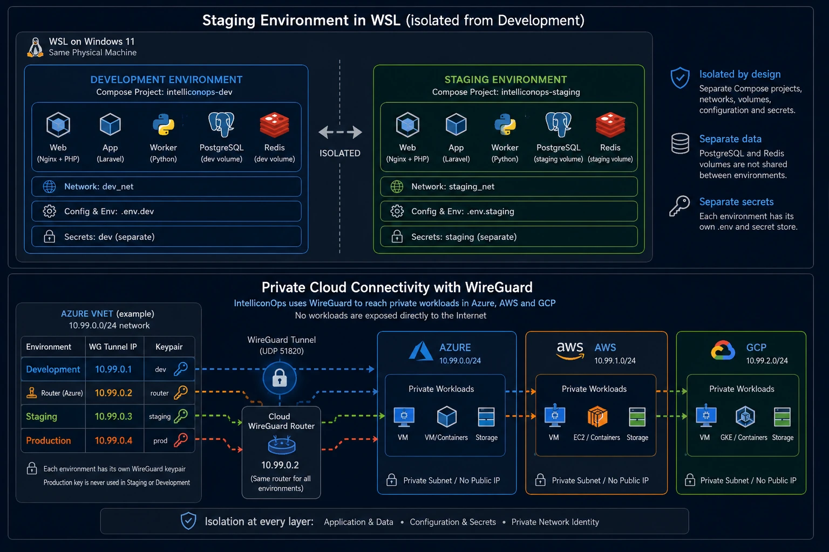Click the Python Worker icon in Staging Environment
This screenshot has height=552, width=829.
505,125
